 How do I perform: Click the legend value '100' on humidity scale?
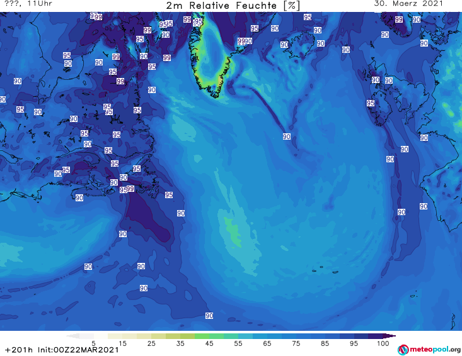[x=383, y=343]
